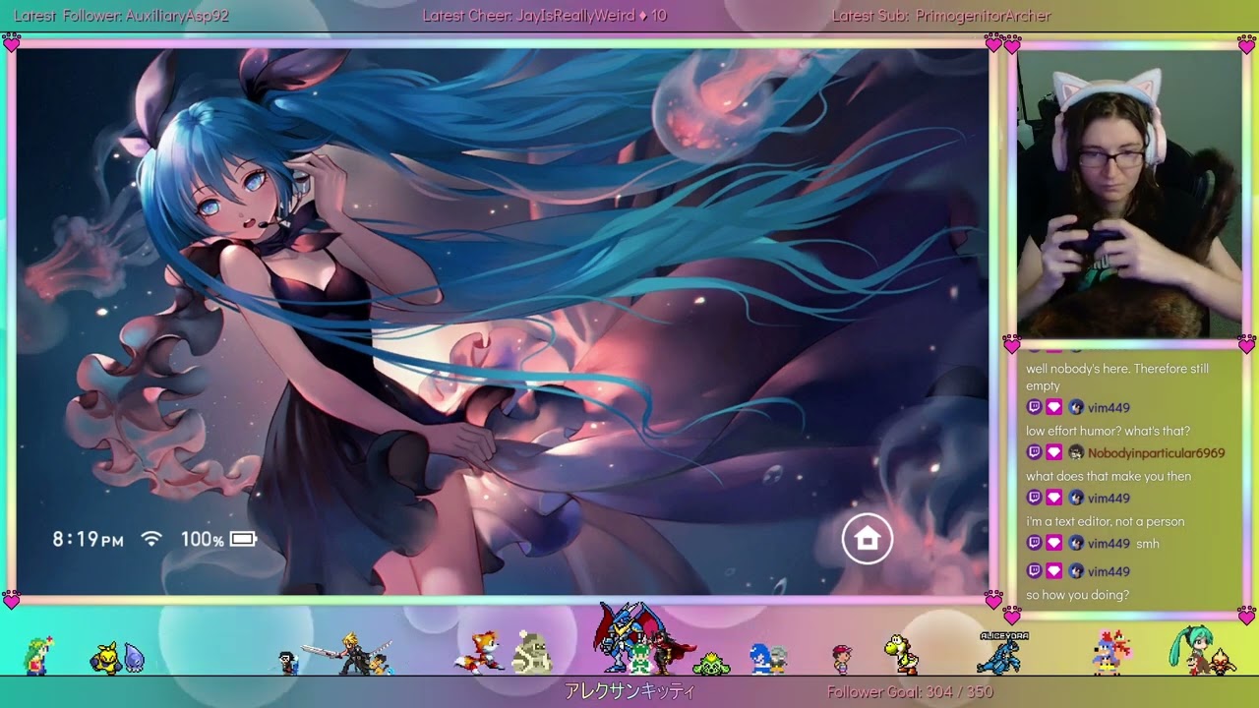Image resolution: width=1259 pixels, height=708 pixels.
Task: Click the 8:19 PM clock text
Action: pyautogui.click(x=88, y=539)
